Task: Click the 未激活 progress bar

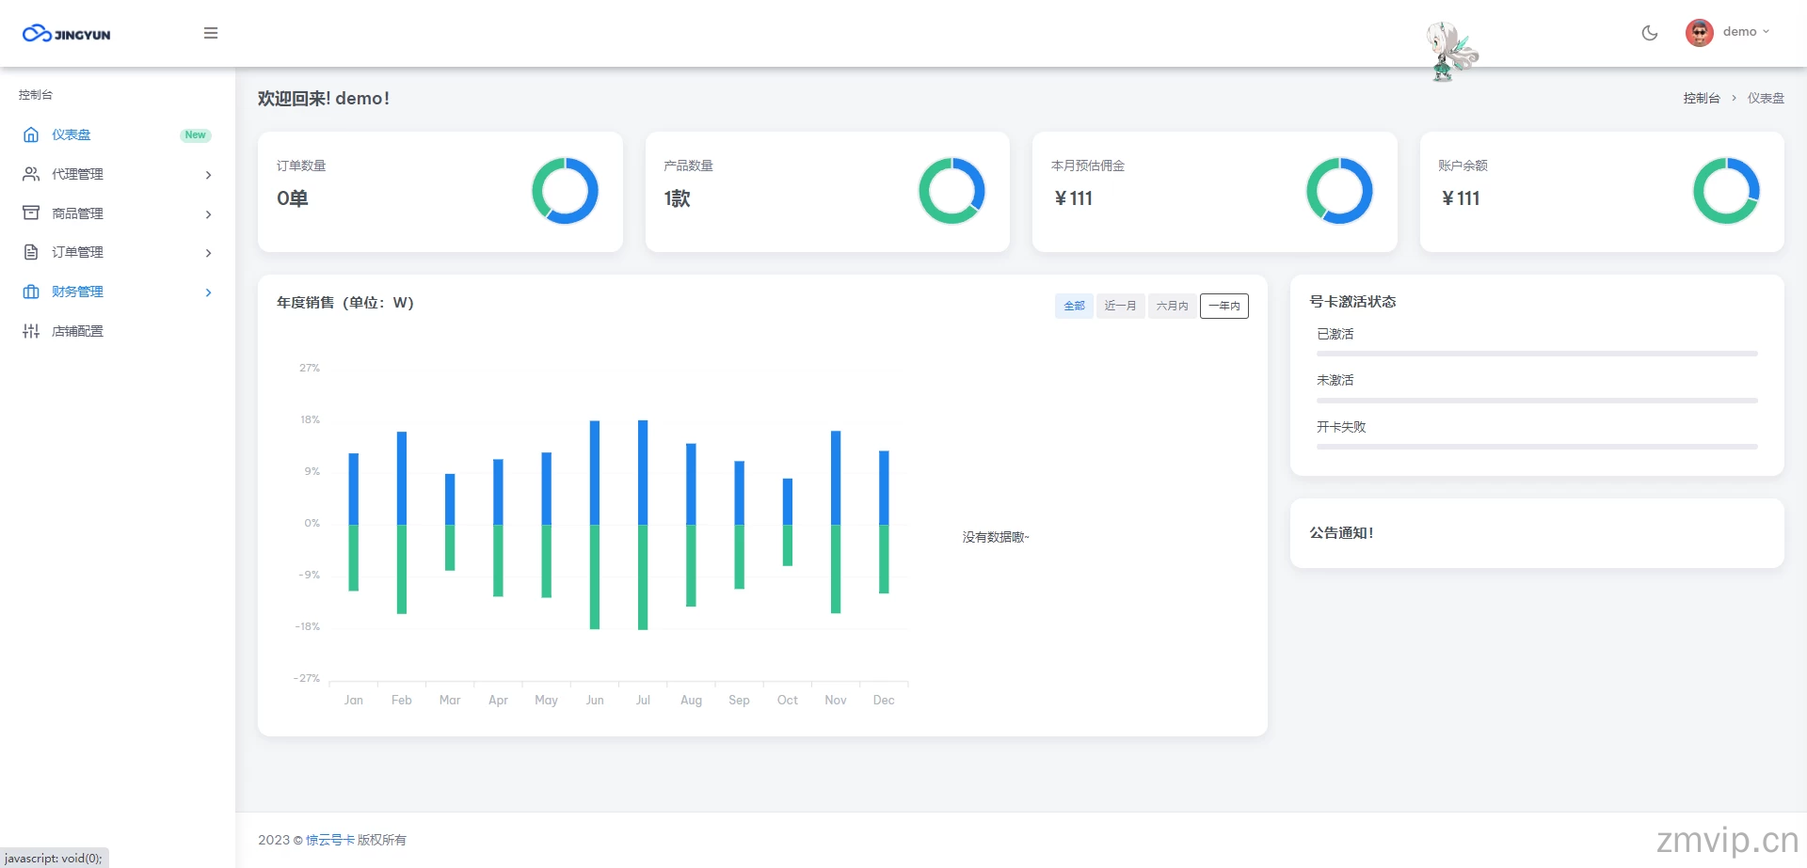Action: (1537, 401)
